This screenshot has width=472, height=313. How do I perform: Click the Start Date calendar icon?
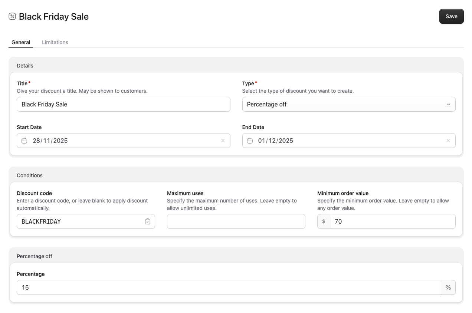click(24, 141)
